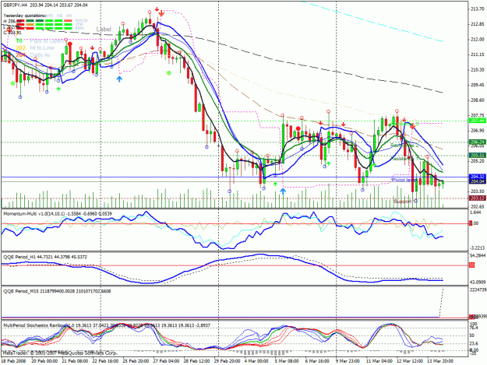Click the green up arrow near 11 Mar 04:00
Viewport: 487px width, 365px height.
coord(375,165)
